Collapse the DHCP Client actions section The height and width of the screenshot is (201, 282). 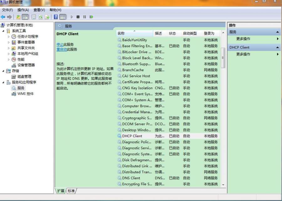(278, 48)
